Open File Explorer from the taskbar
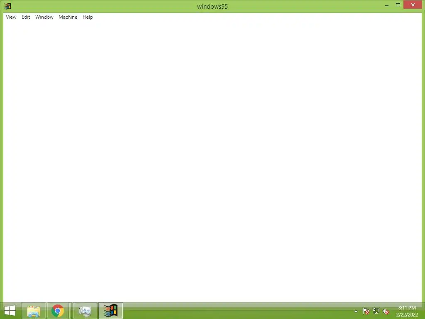 click(34, 311)
